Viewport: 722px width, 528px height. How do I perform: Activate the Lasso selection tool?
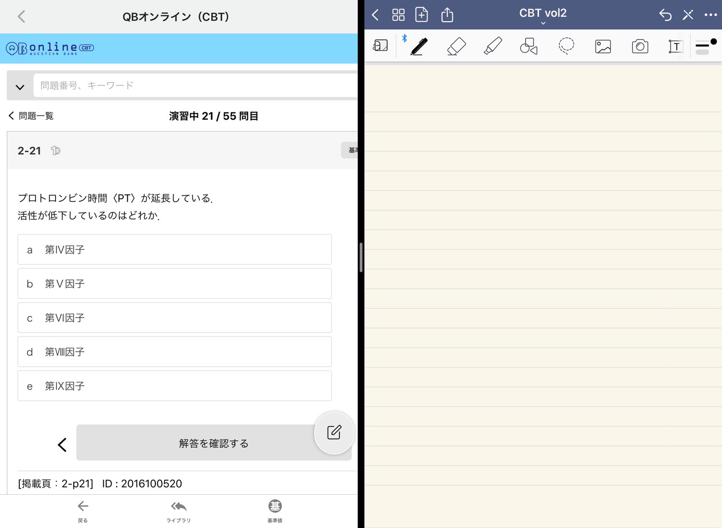[x=566, y=46]
